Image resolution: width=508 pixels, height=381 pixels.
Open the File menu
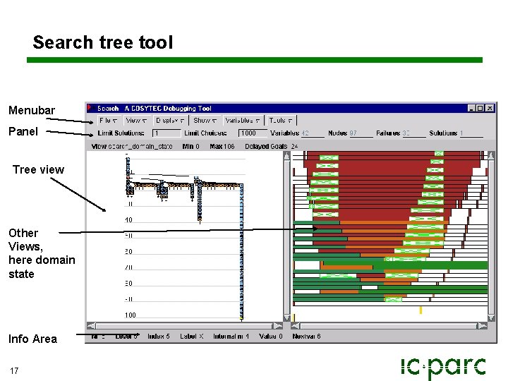point(109,121)
